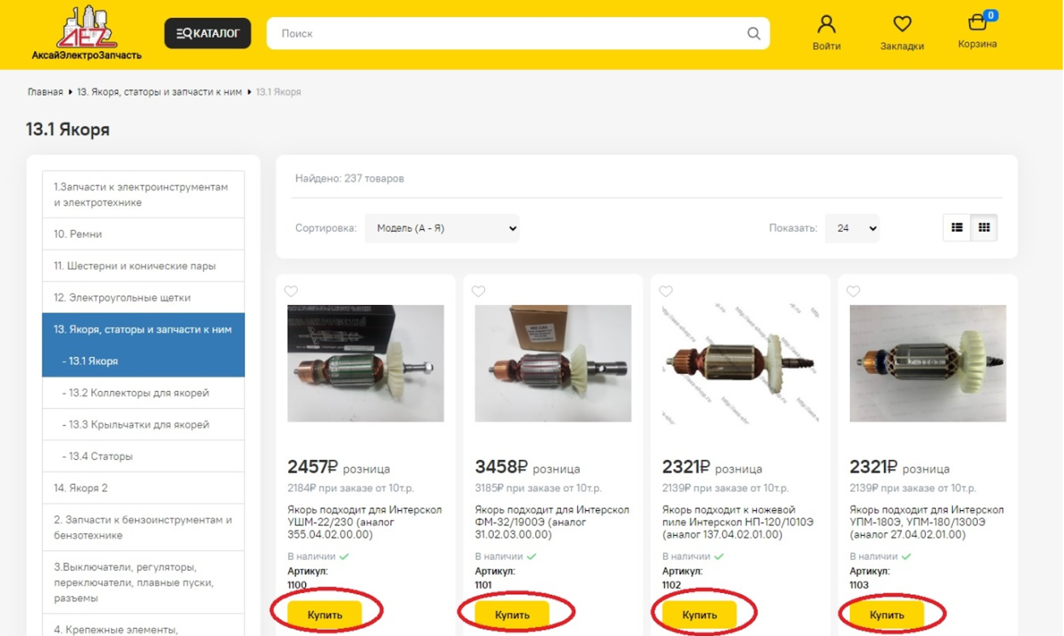Image resolution: width=1064 pixels, height=636 pixels.
Task: Open category 12. Электроугольные щетки
Action: 144,298
